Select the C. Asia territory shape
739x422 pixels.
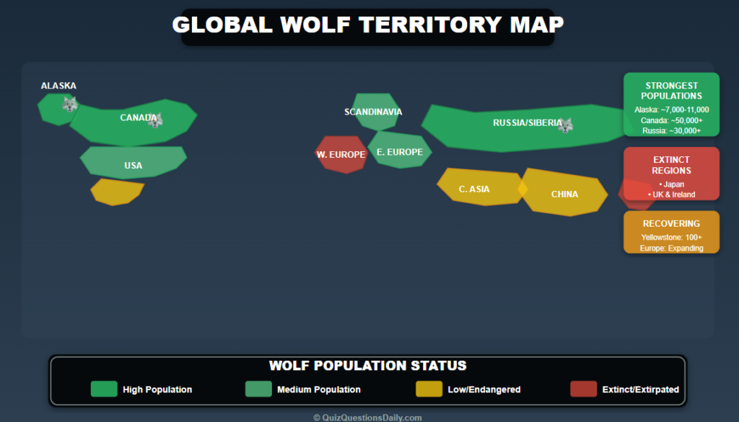(476, 188)
